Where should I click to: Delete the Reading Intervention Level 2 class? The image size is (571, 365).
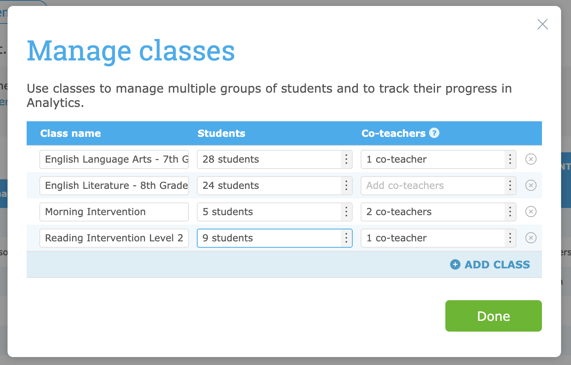(x=531, y=238)
